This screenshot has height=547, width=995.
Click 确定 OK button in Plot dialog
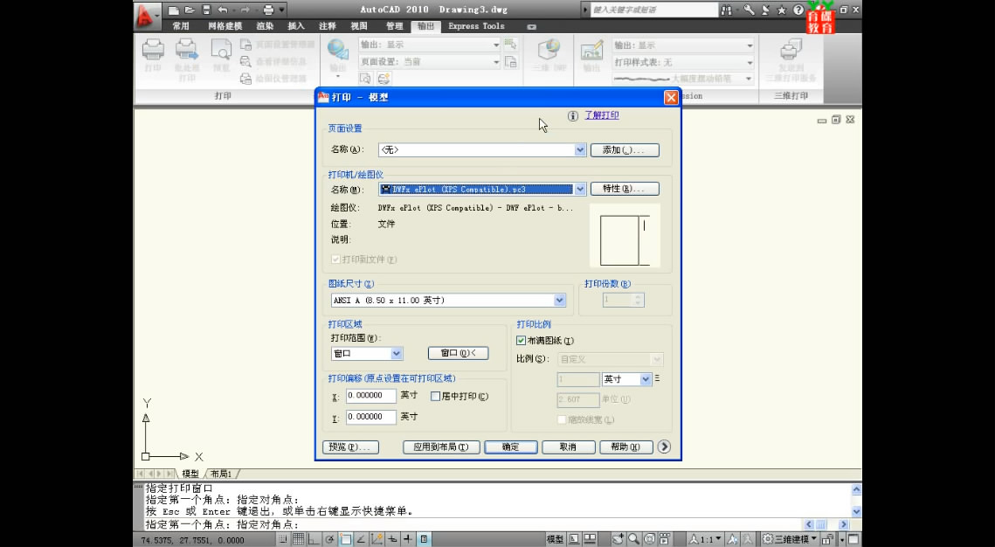pyautogui.click(x=511, y=447)
